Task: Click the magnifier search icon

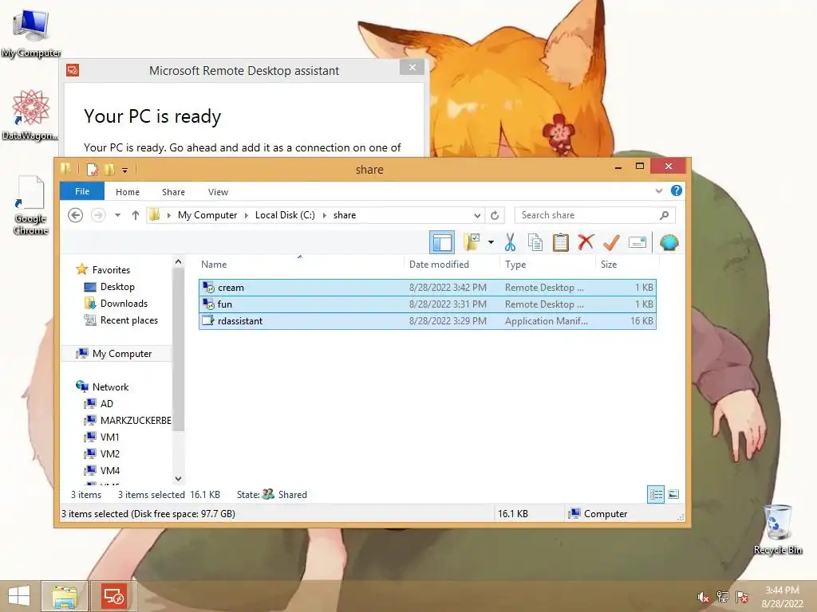Action: click(x=665, y=215)
